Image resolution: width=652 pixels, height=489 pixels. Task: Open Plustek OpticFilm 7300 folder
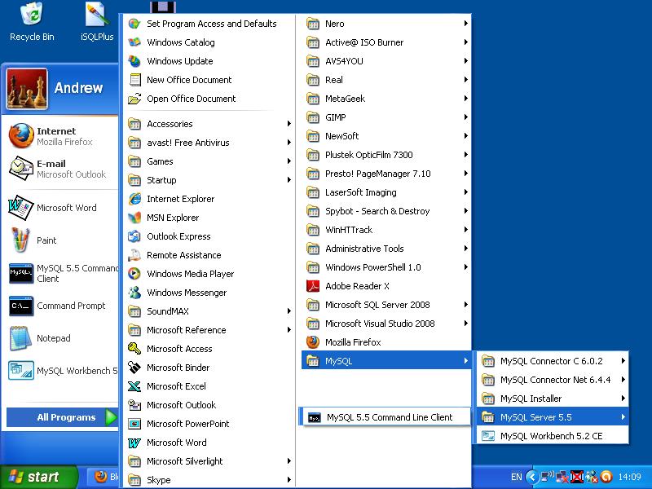point(386,155)
